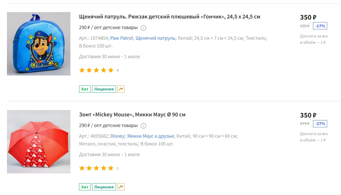The image size is (341, 195).
Task: Follow the Щенячий патруль series link
Action: [155, 38]
